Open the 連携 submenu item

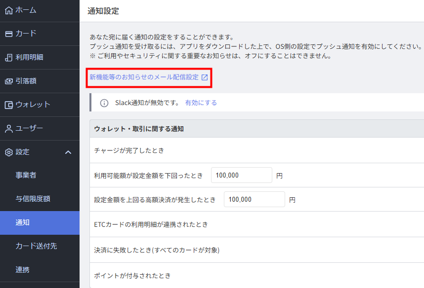click(22, 269)
